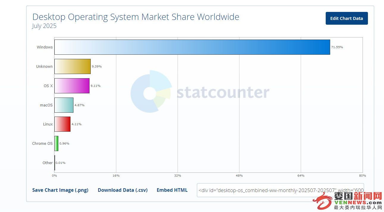Click the Edit Chart Data button
Image resolution: width=384 pixels, height=212 pixels.
(x=347, y=18)
